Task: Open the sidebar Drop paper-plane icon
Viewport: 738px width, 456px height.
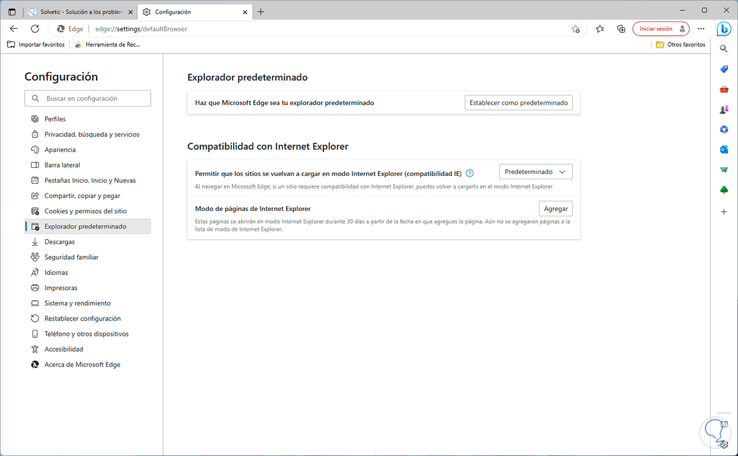Action: tap(724, 170)
